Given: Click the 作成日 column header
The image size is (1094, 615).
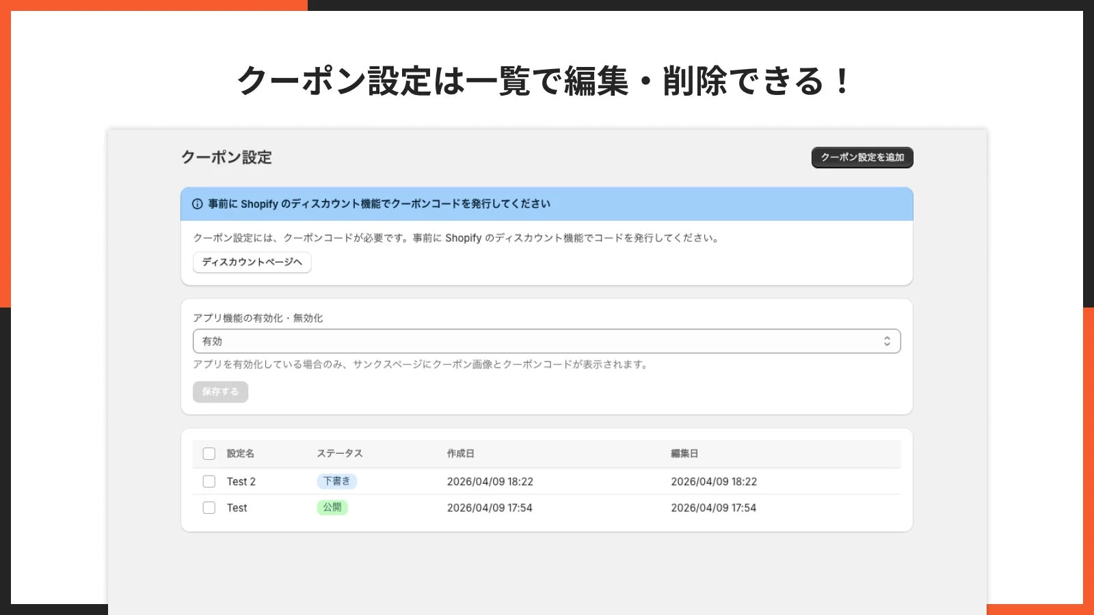Looking at the screenshot, I should [461, 454].
